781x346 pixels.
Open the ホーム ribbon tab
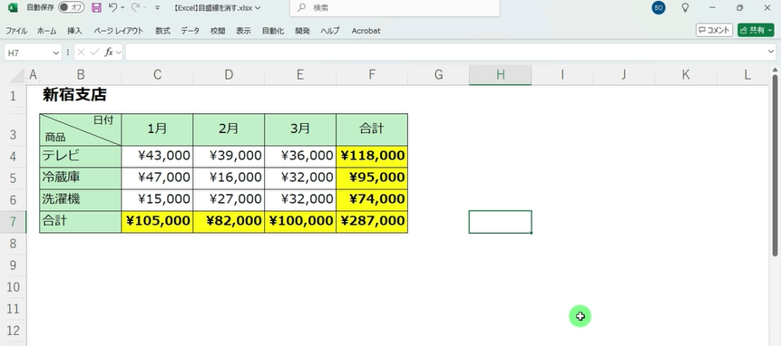(x=46, y=31)
